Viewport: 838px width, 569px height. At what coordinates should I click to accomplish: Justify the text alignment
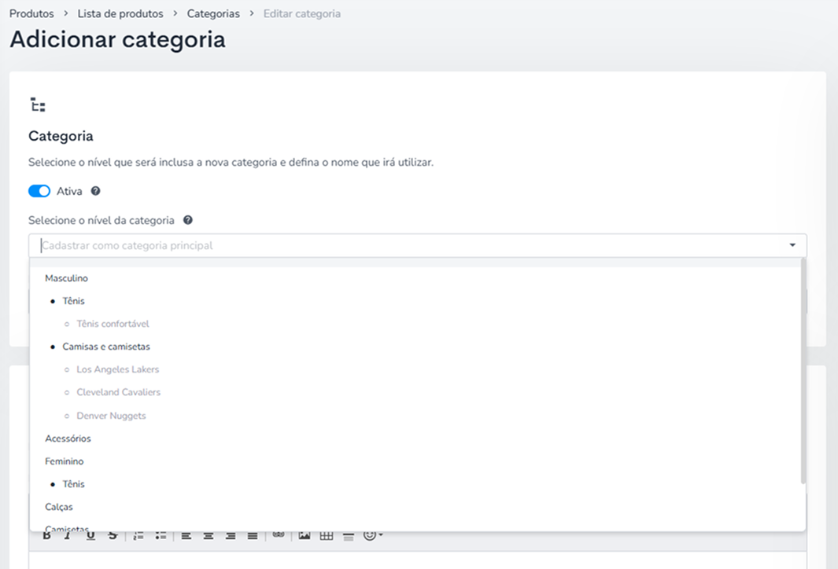(x=253, y=536)
